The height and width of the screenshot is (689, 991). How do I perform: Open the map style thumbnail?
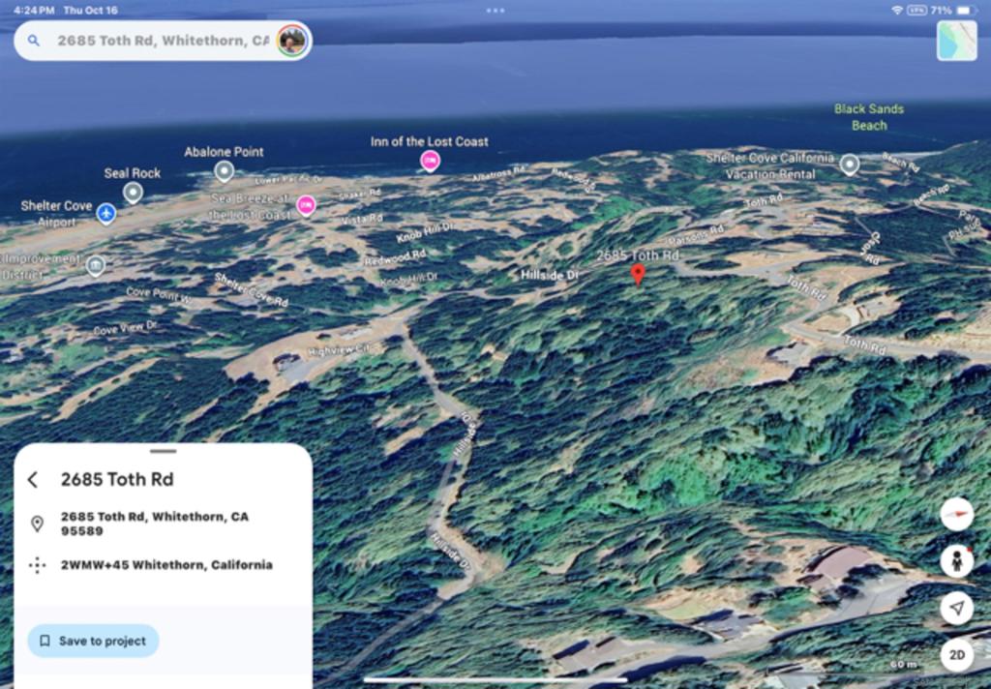[x=956, y=41]
